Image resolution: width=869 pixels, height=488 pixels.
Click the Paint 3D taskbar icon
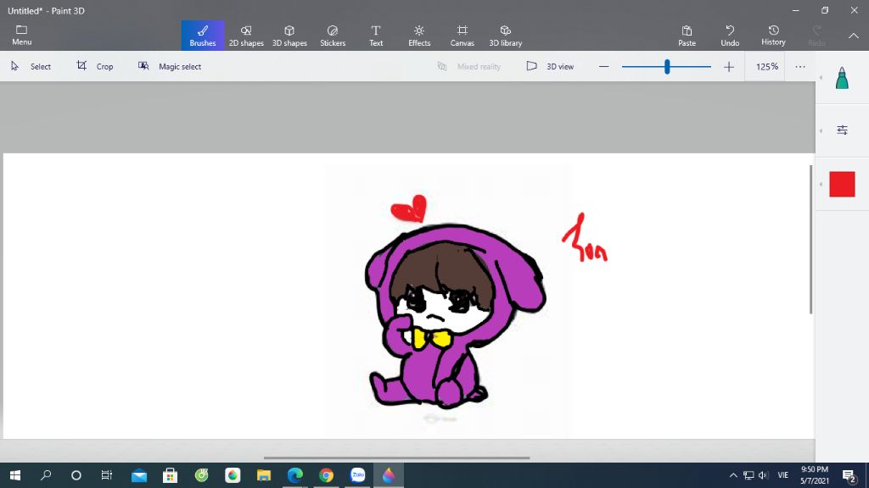(389, 474)
